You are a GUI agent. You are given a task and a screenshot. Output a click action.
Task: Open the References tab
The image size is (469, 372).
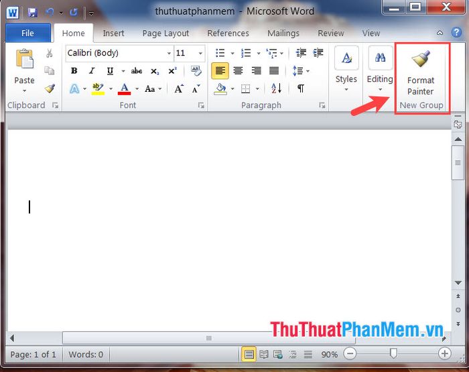(x=228, y=34)
